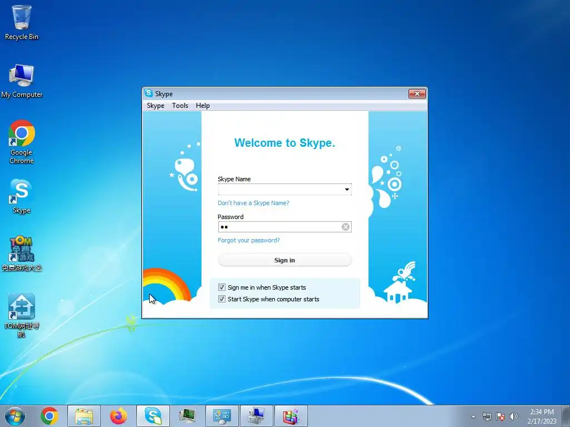Show hidden tray icons arrow
570x427 pixels.
pos(473,416)
